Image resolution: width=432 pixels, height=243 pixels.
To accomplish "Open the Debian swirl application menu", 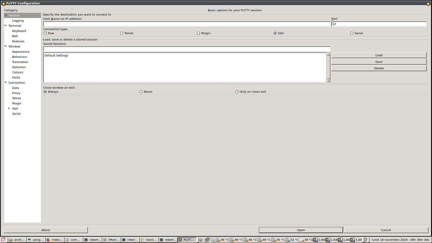I will pos(3,240).
